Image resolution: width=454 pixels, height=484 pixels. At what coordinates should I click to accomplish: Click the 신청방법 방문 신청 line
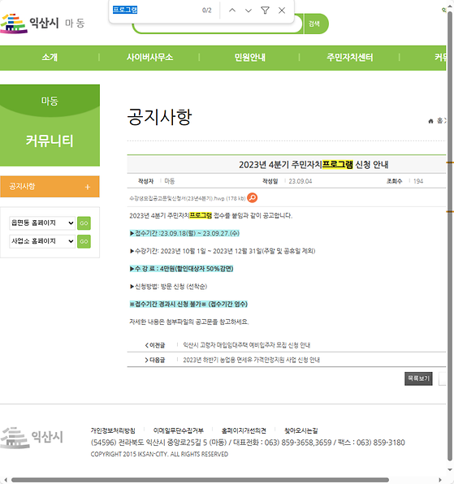[168, 287]
